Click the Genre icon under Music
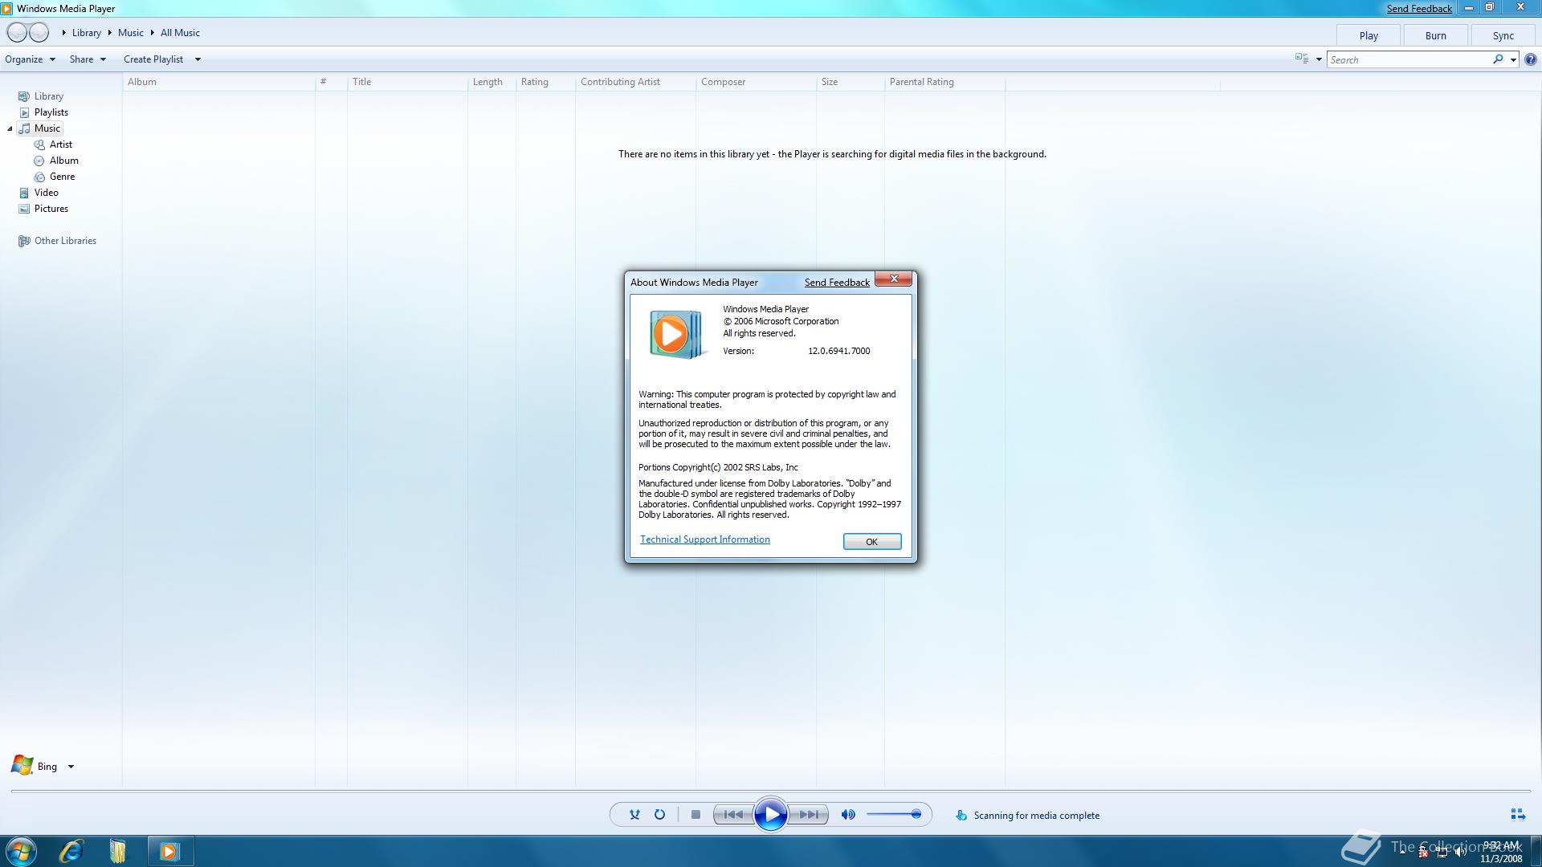This screenshot has width=1542, height=867. click(39, 177)
